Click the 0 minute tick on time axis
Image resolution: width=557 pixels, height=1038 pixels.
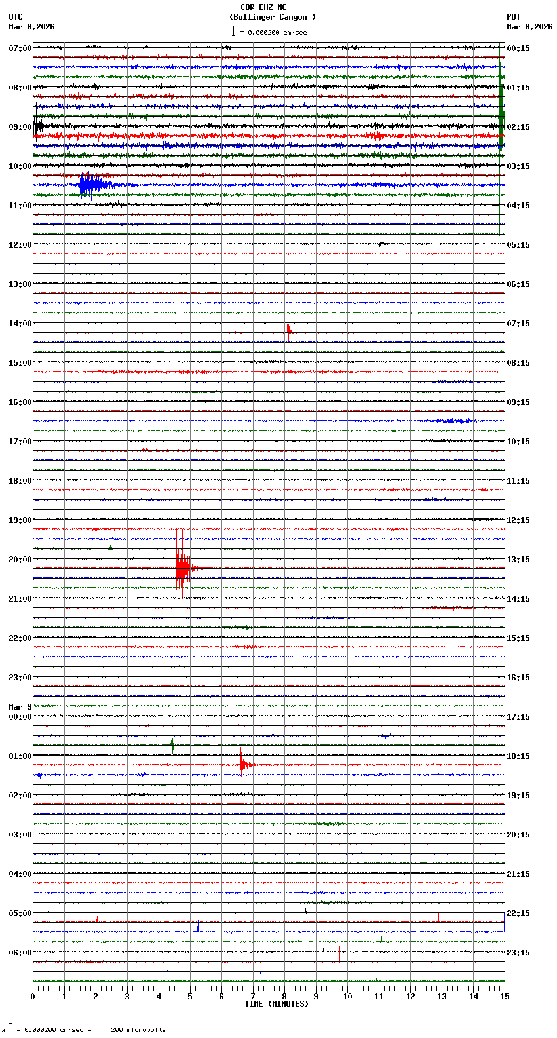(x=33, y=997)
